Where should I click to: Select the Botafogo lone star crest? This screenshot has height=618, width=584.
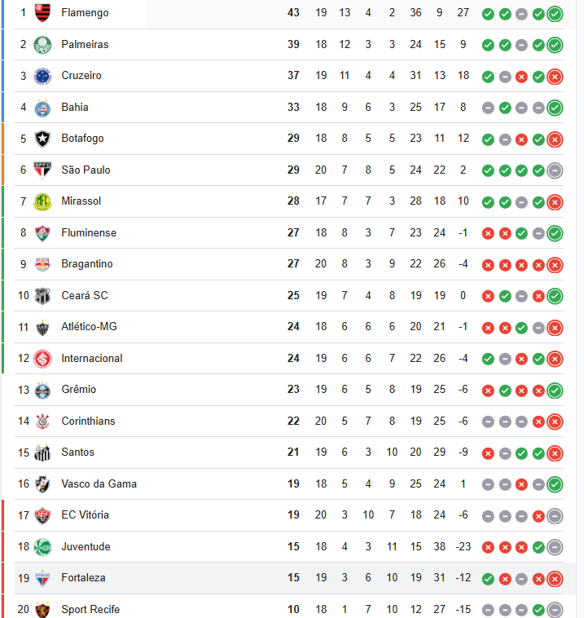(42, 139)
